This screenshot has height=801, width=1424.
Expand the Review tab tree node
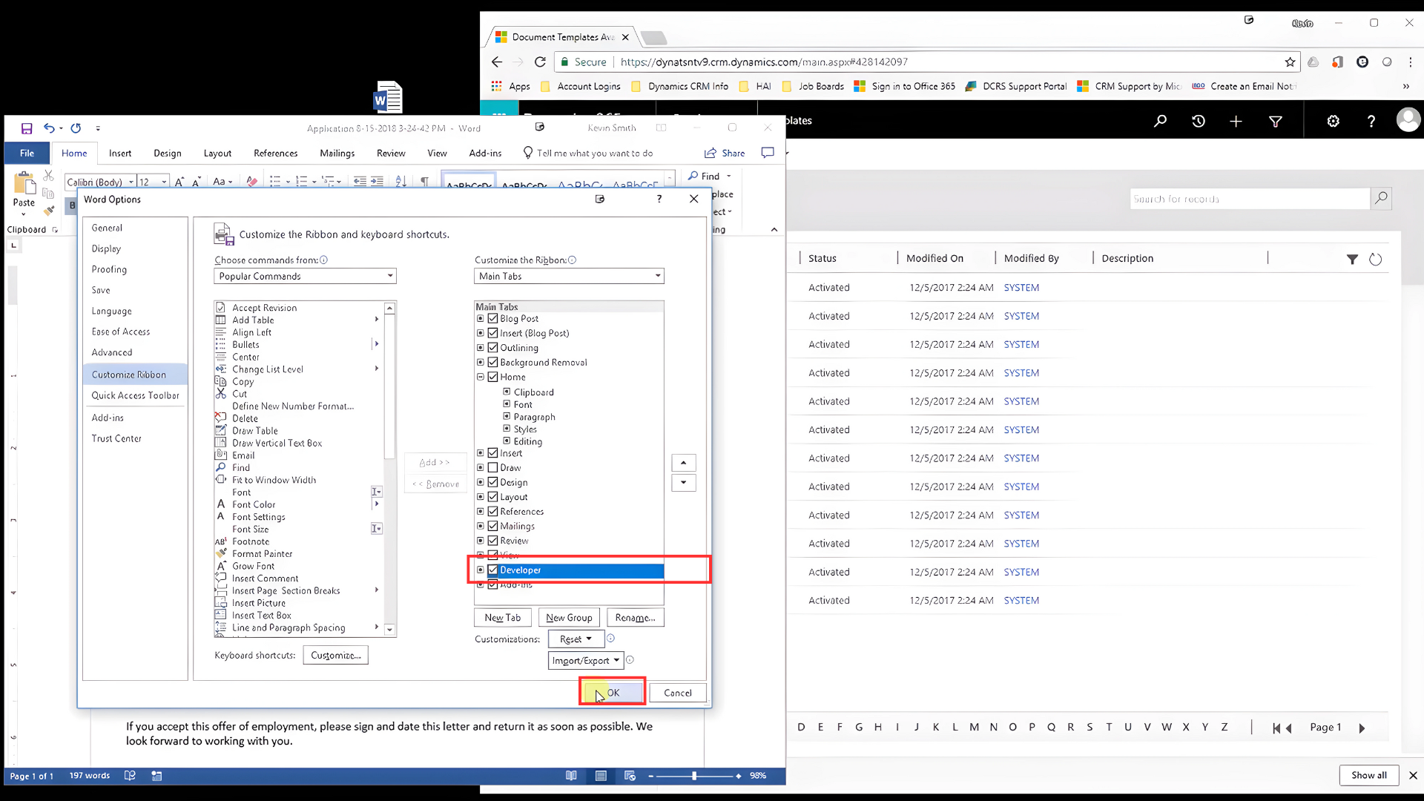click(480, 541)
